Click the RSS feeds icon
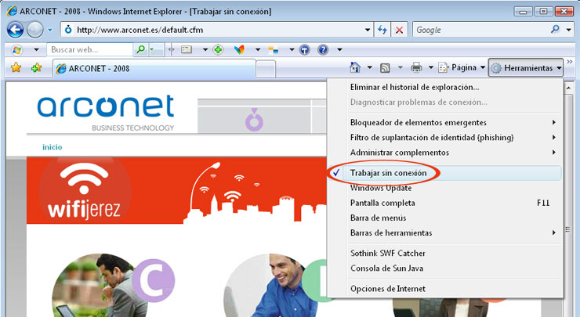This screenshot has height=317, width=580. click(x=385, y=67)
